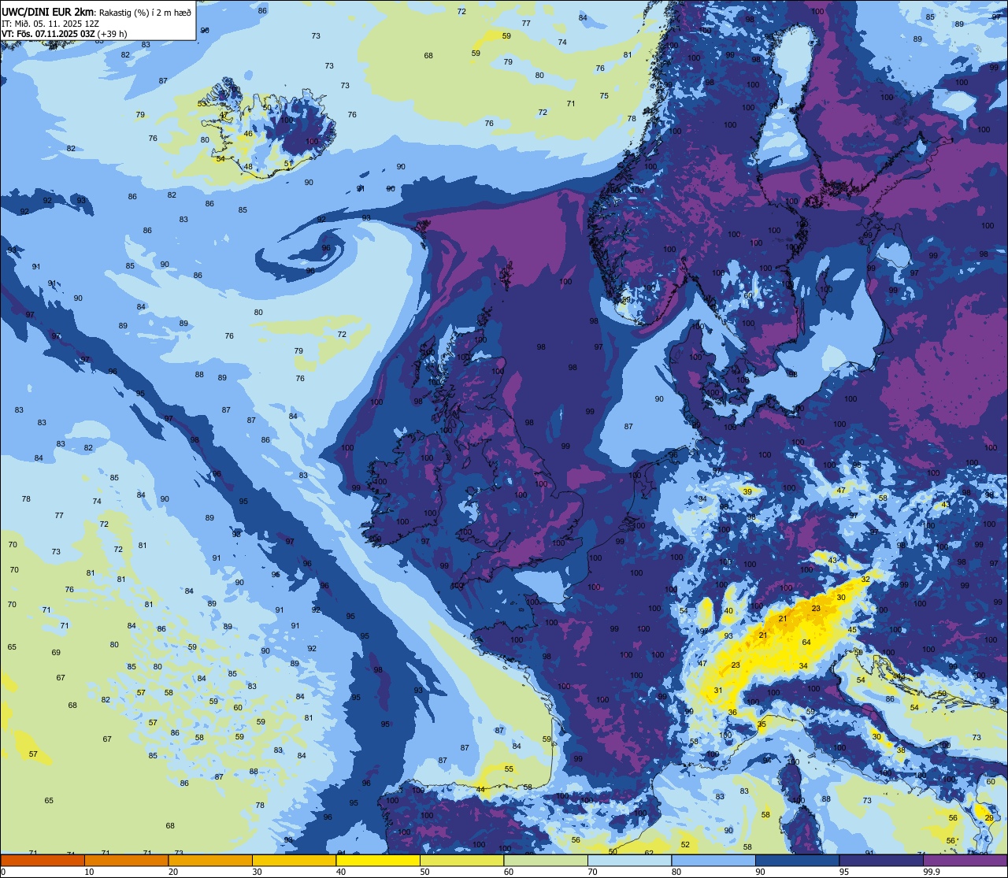Click the humidity value '39' on the map
This screenshot has height=878, width=1008.
[747, 492]
